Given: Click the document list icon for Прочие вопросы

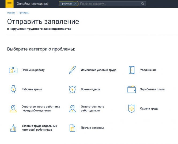Looking at the screenshot, I should (x=72, y=128).
